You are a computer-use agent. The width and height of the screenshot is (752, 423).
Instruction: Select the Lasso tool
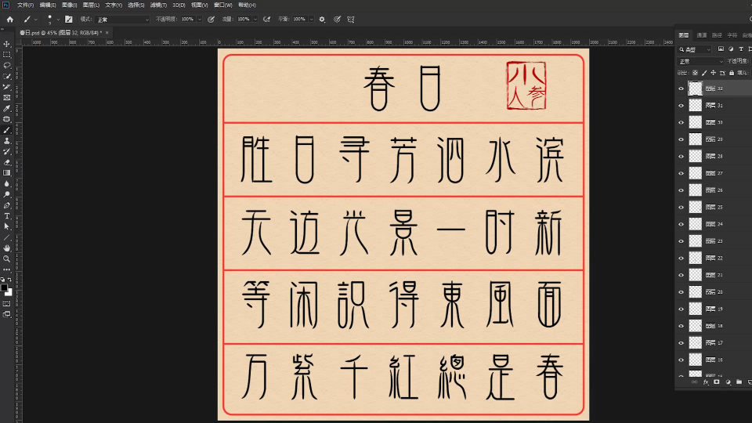coord(7,66)
